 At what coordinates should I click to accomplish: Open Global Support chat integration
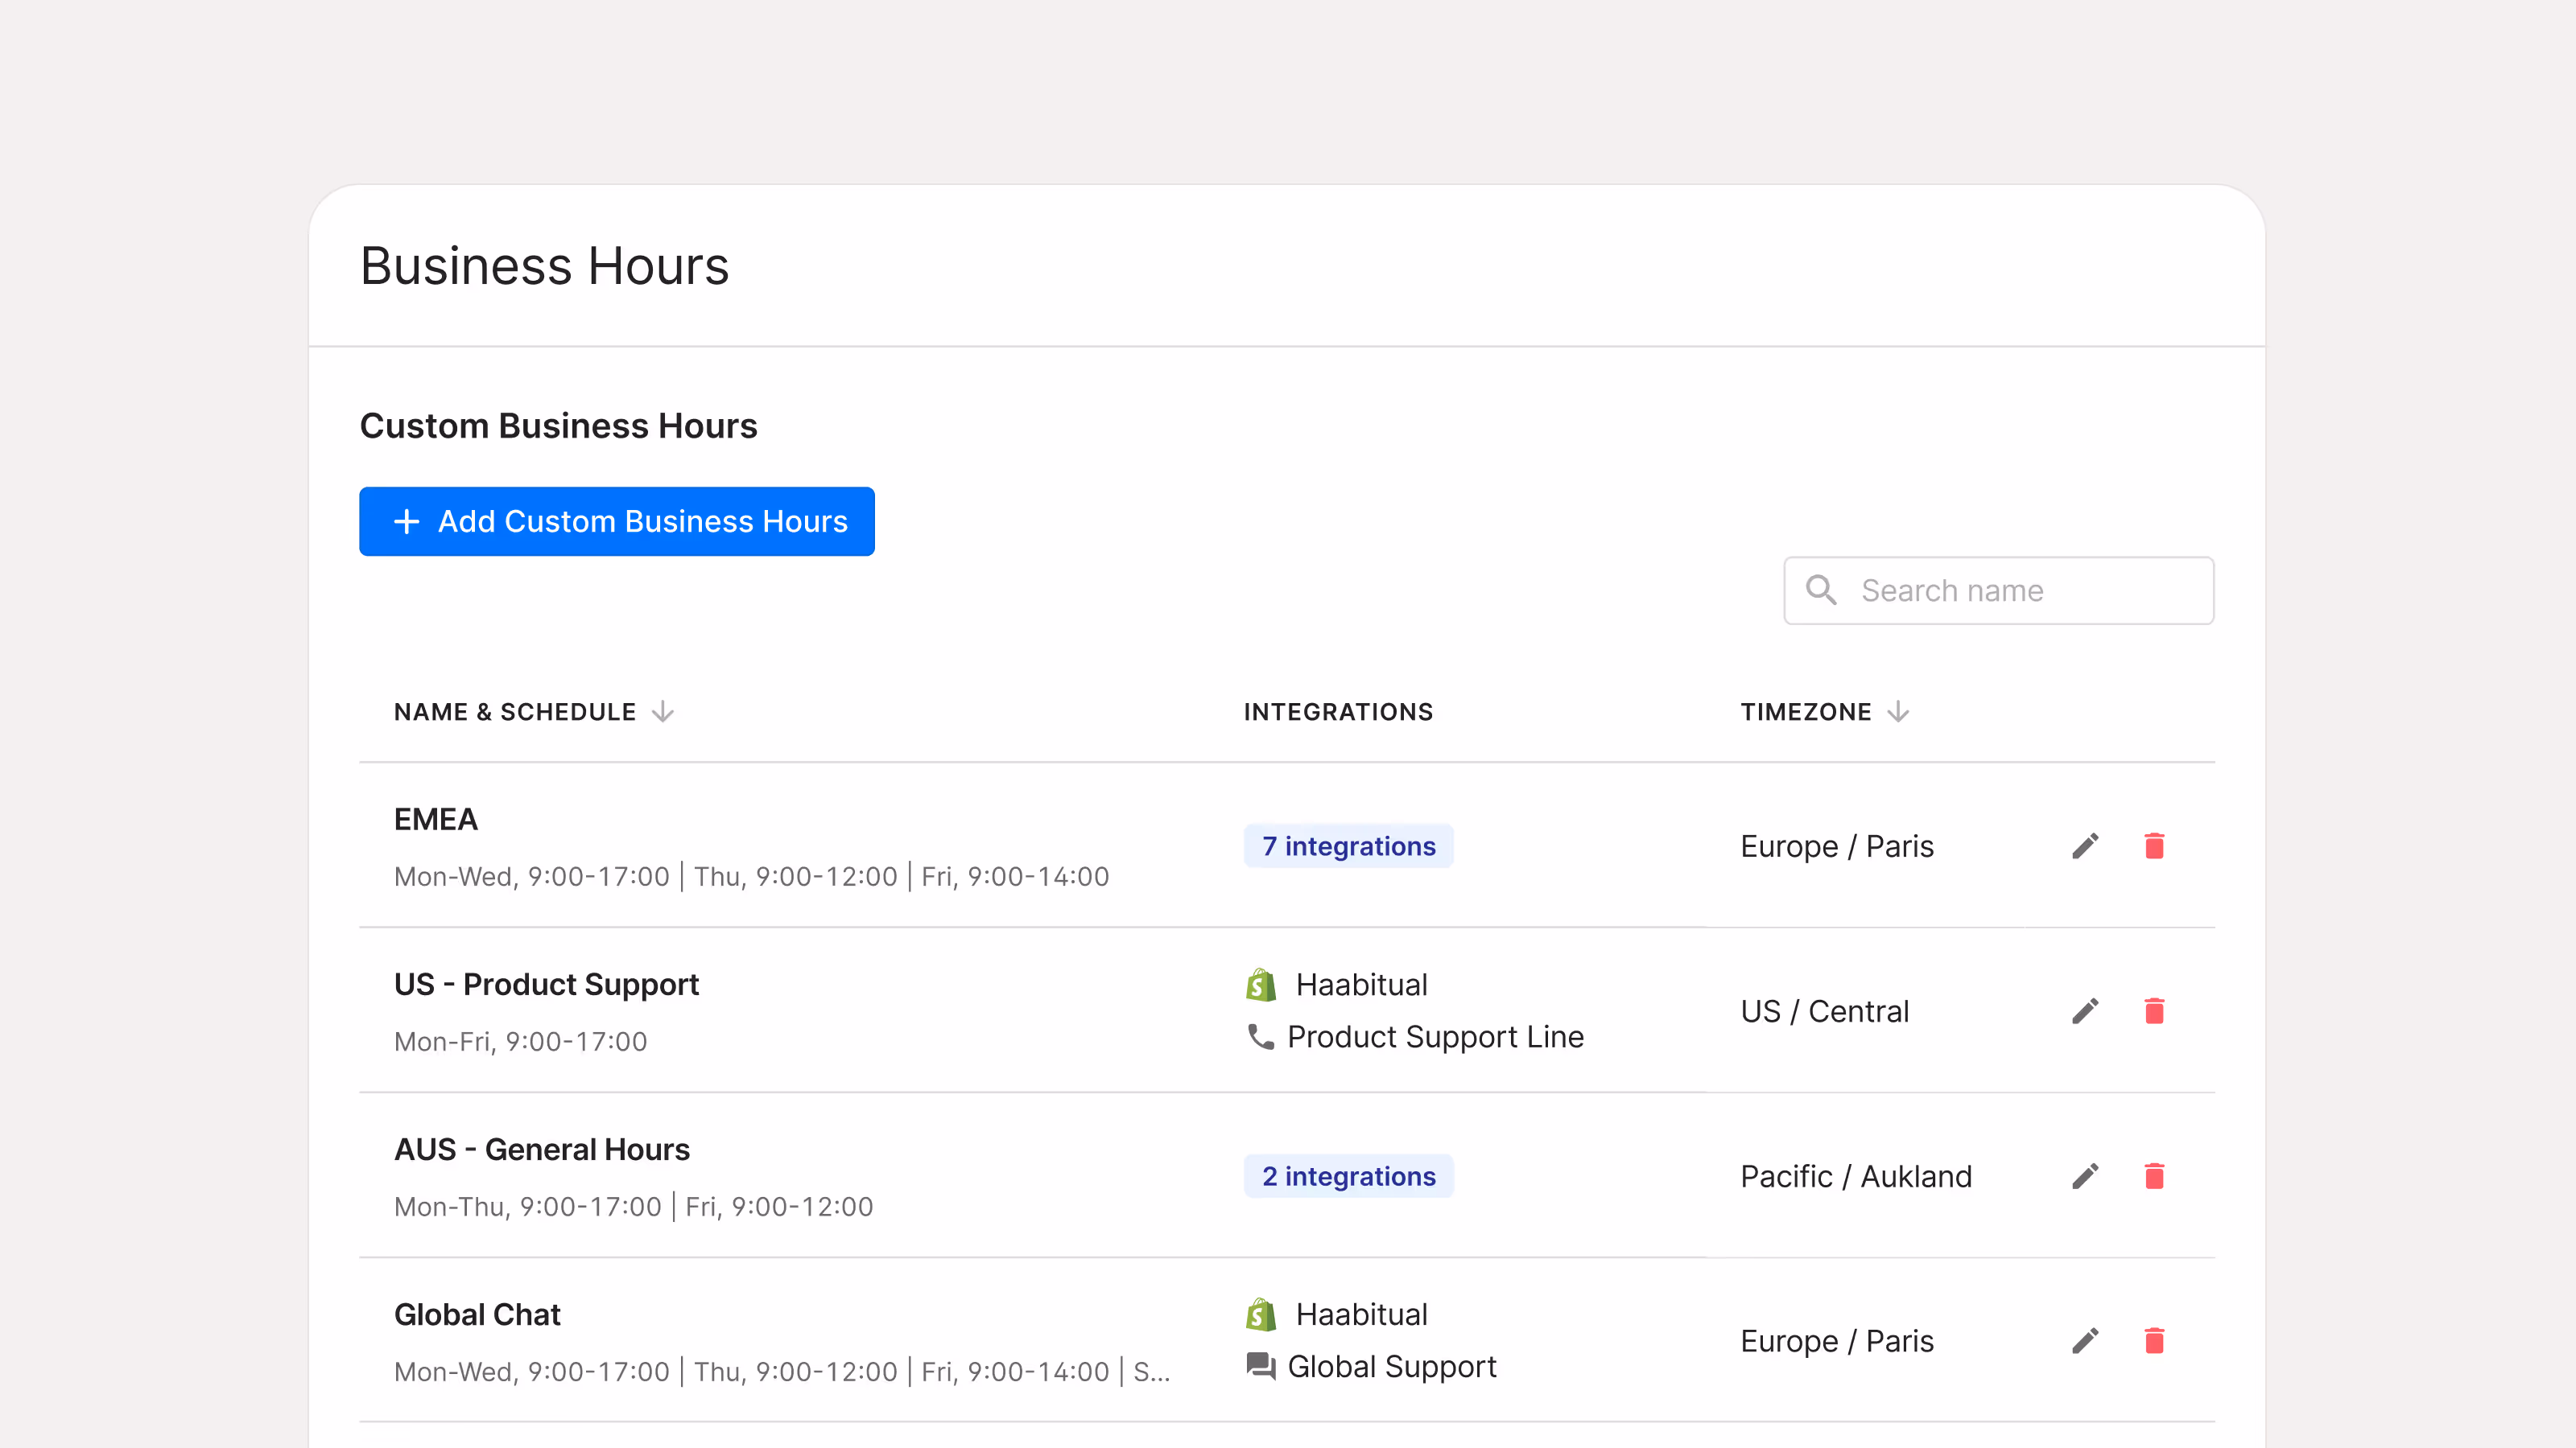point(1391,1366)
